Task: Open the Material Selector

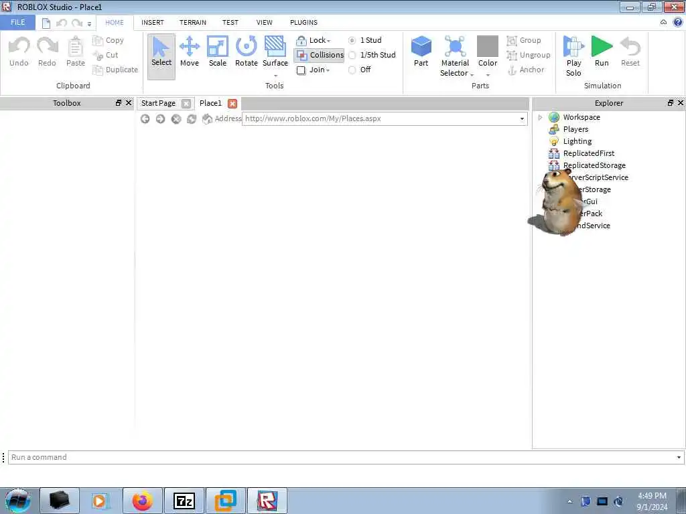Action: tap(455, 57)
